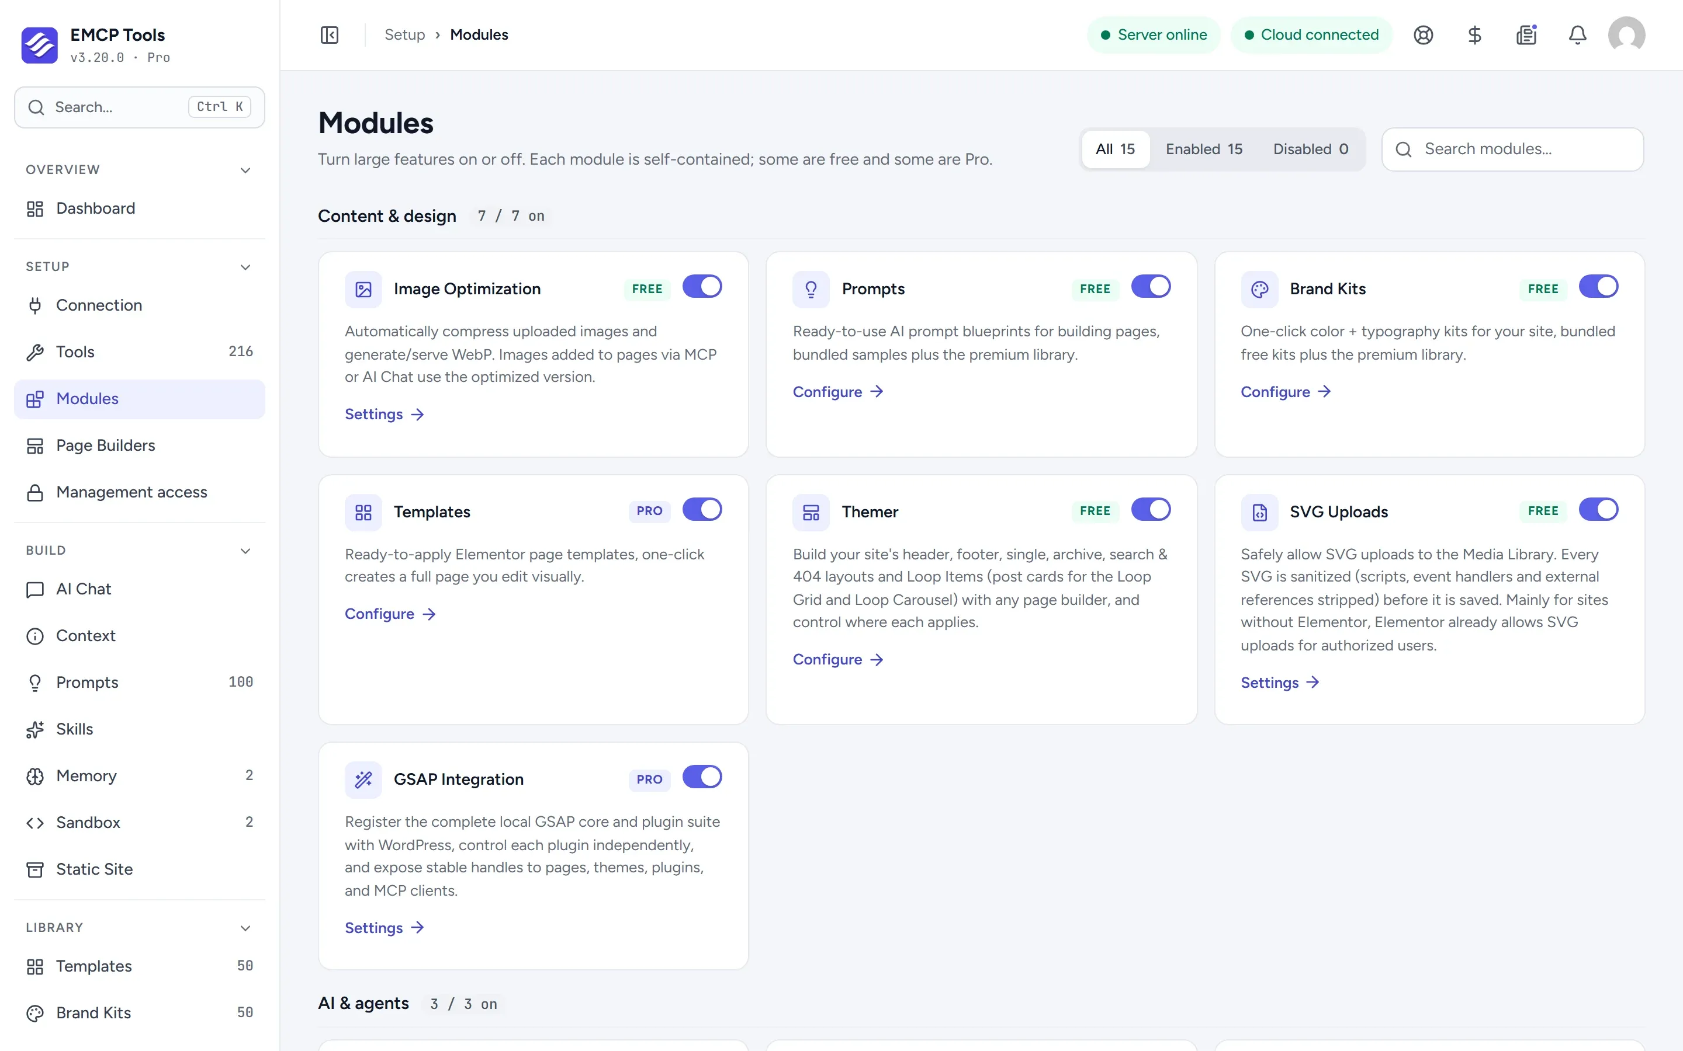Open the user avatar menu

pyautogui.click(x=1627, y=35)
